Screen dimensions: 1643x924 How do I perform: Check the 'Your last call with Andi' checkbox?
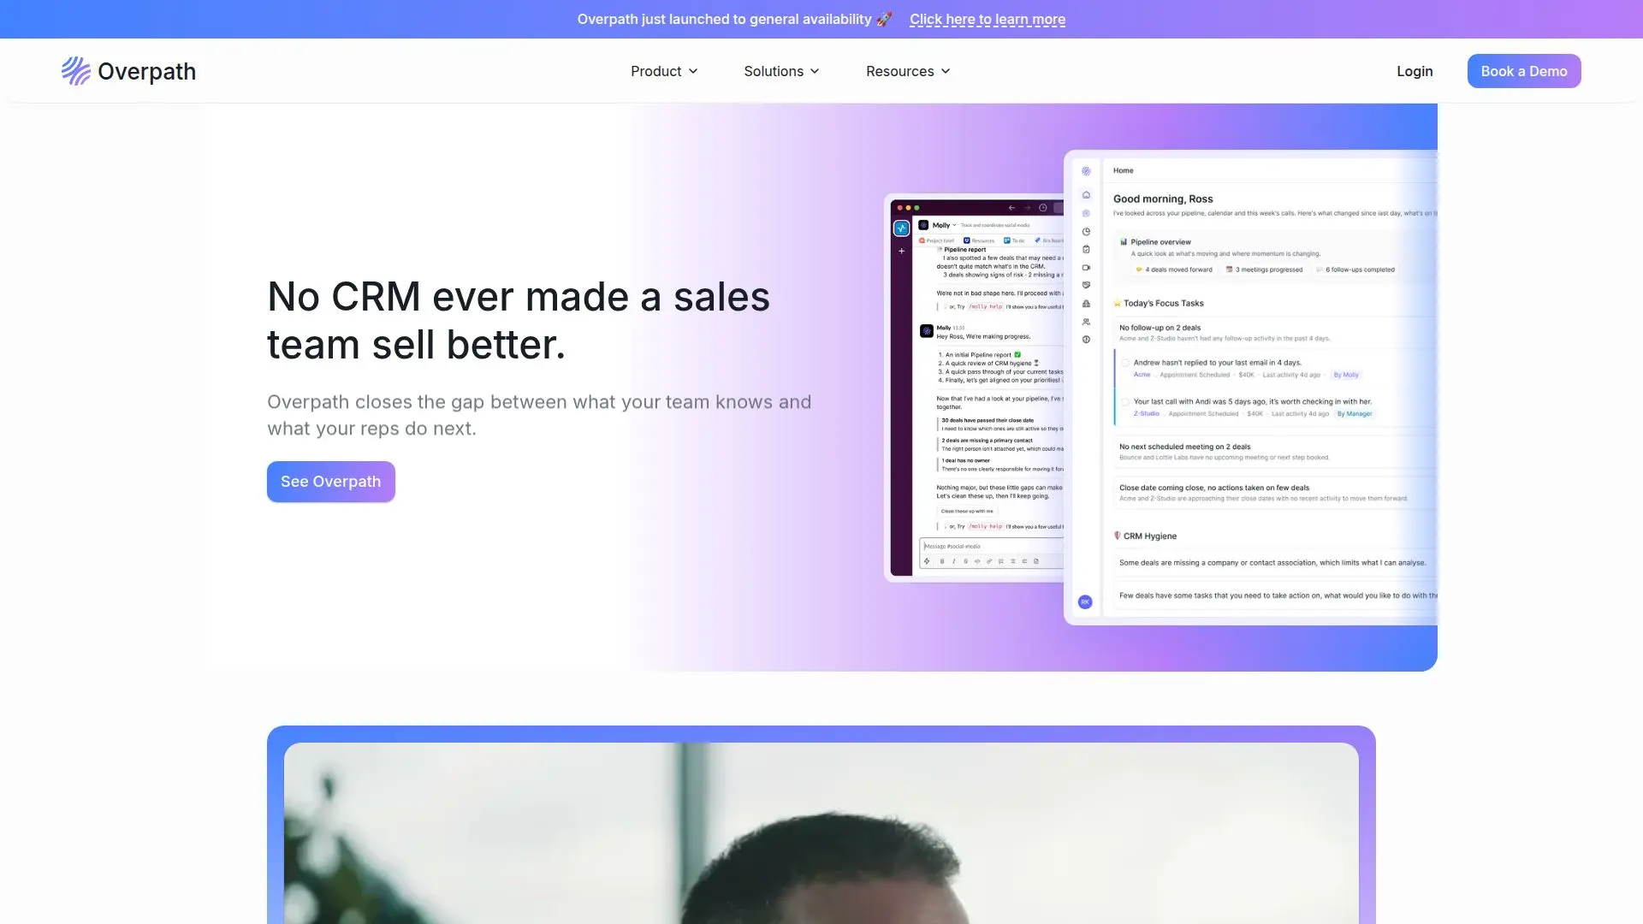1125,402
